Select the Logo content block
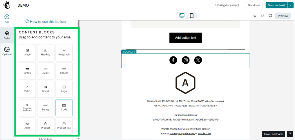 tap(64, 89)
